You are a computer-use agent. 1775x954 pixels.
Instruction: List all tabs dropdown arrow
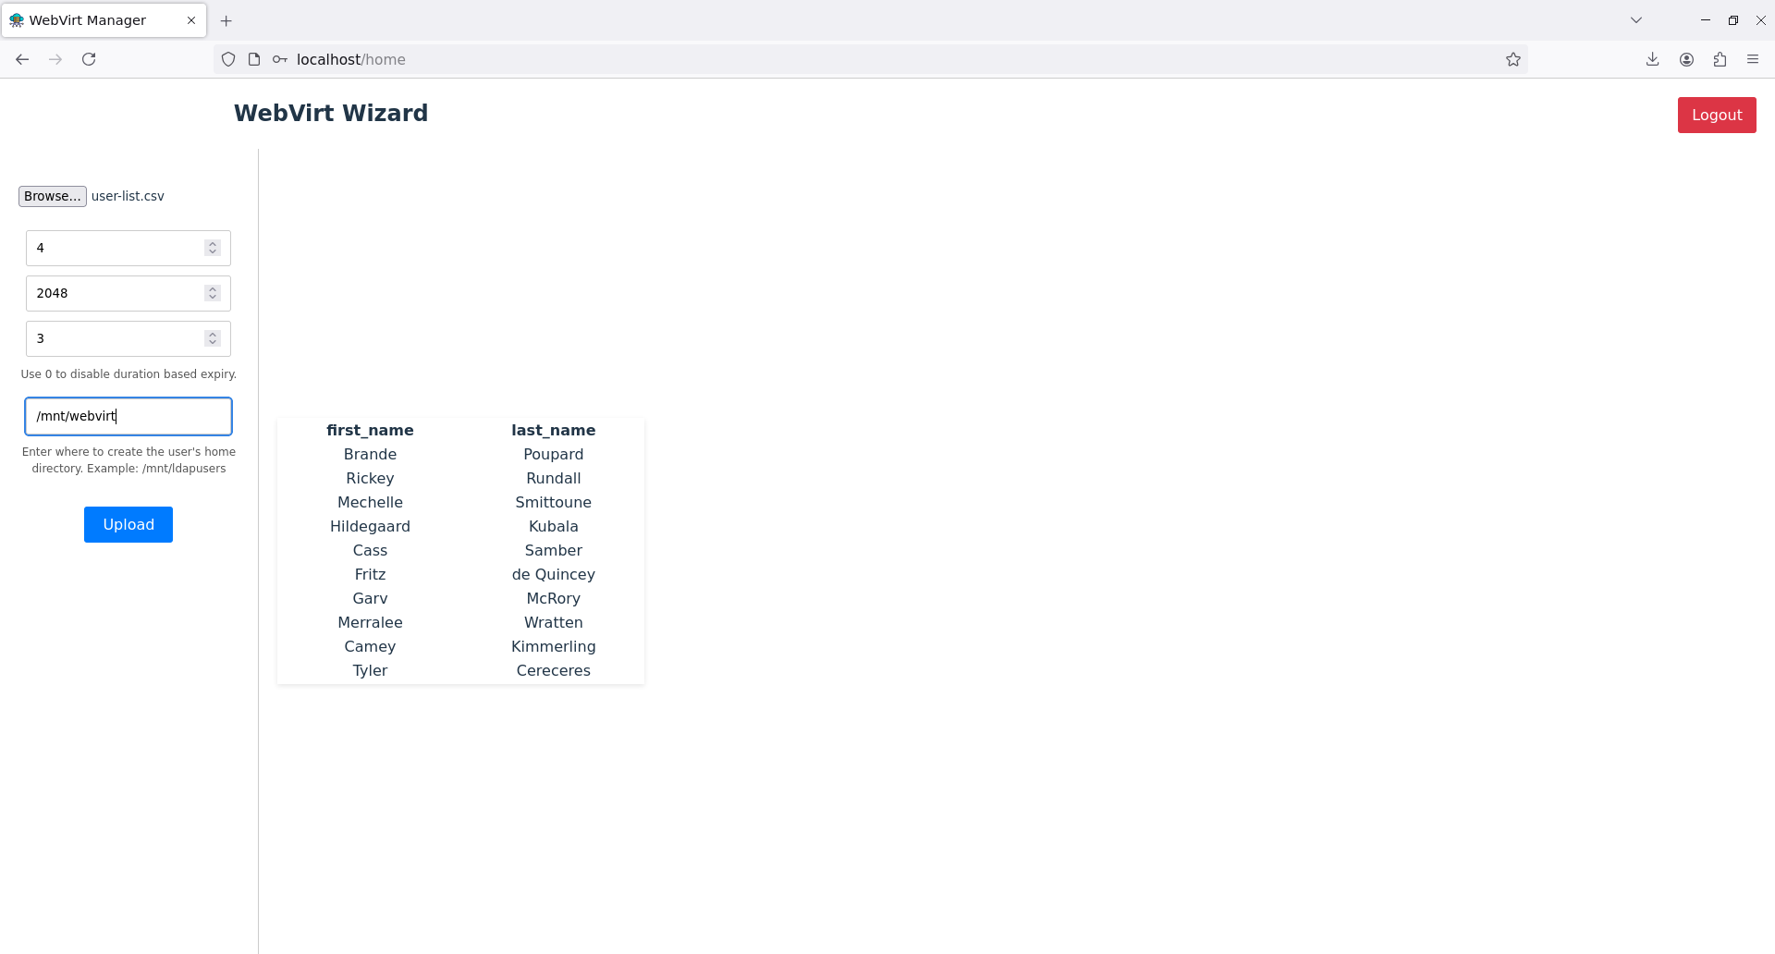pyautogui.click(x=1636, y=20)
